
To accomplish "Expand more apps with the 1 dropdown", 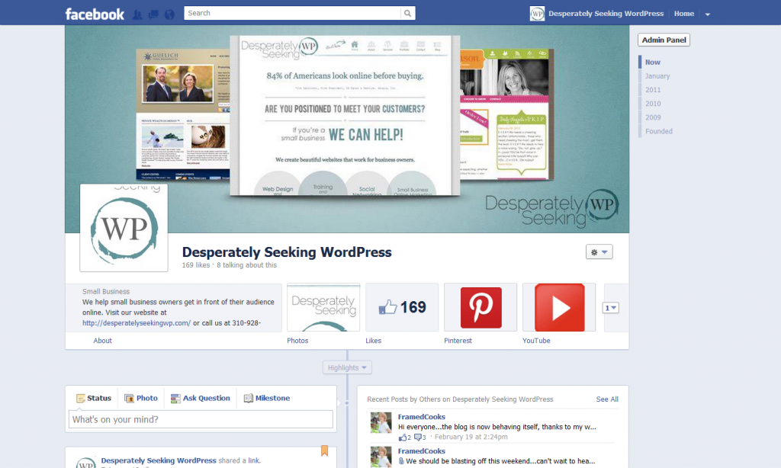I will click(611, 308).
